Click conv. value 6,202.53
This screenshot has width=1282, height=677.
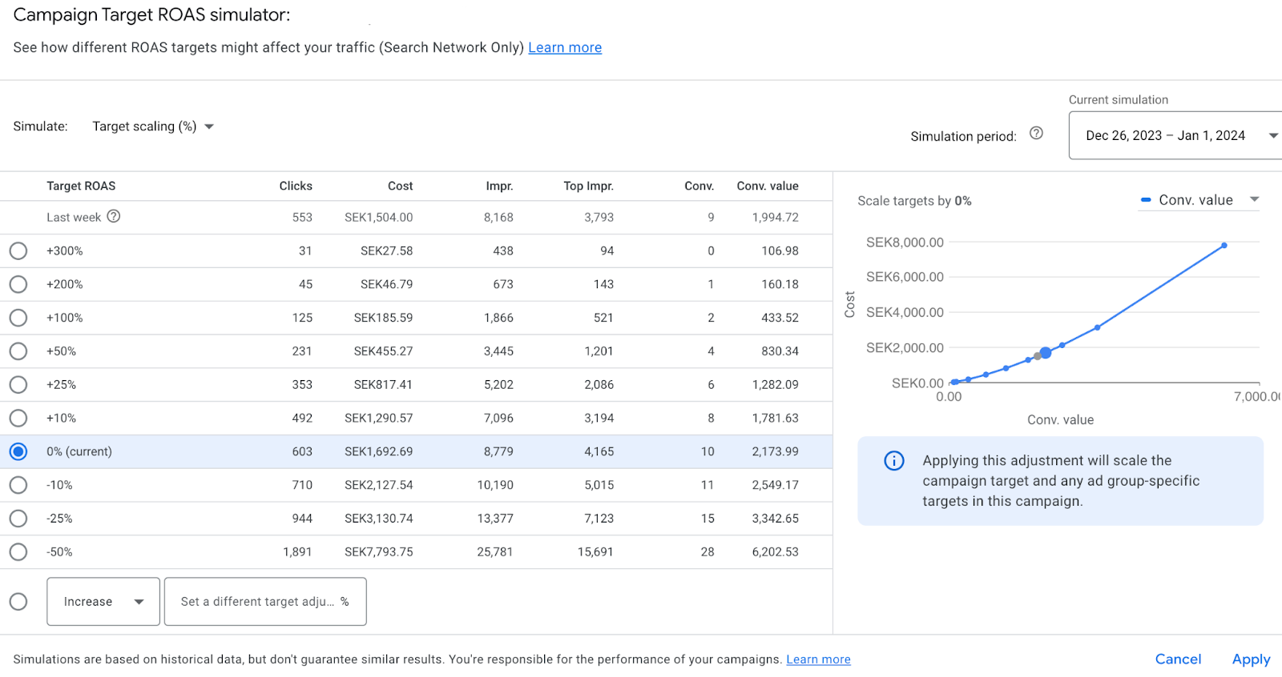tap(775, 552)
